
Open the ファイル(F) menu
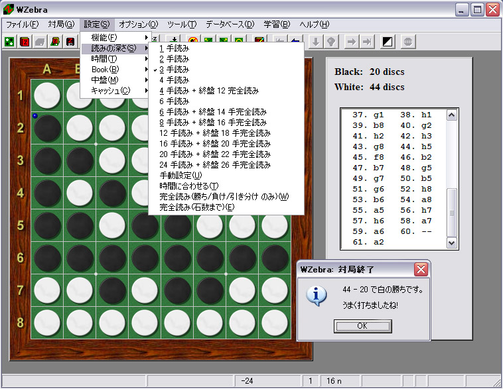pos(22,25)
